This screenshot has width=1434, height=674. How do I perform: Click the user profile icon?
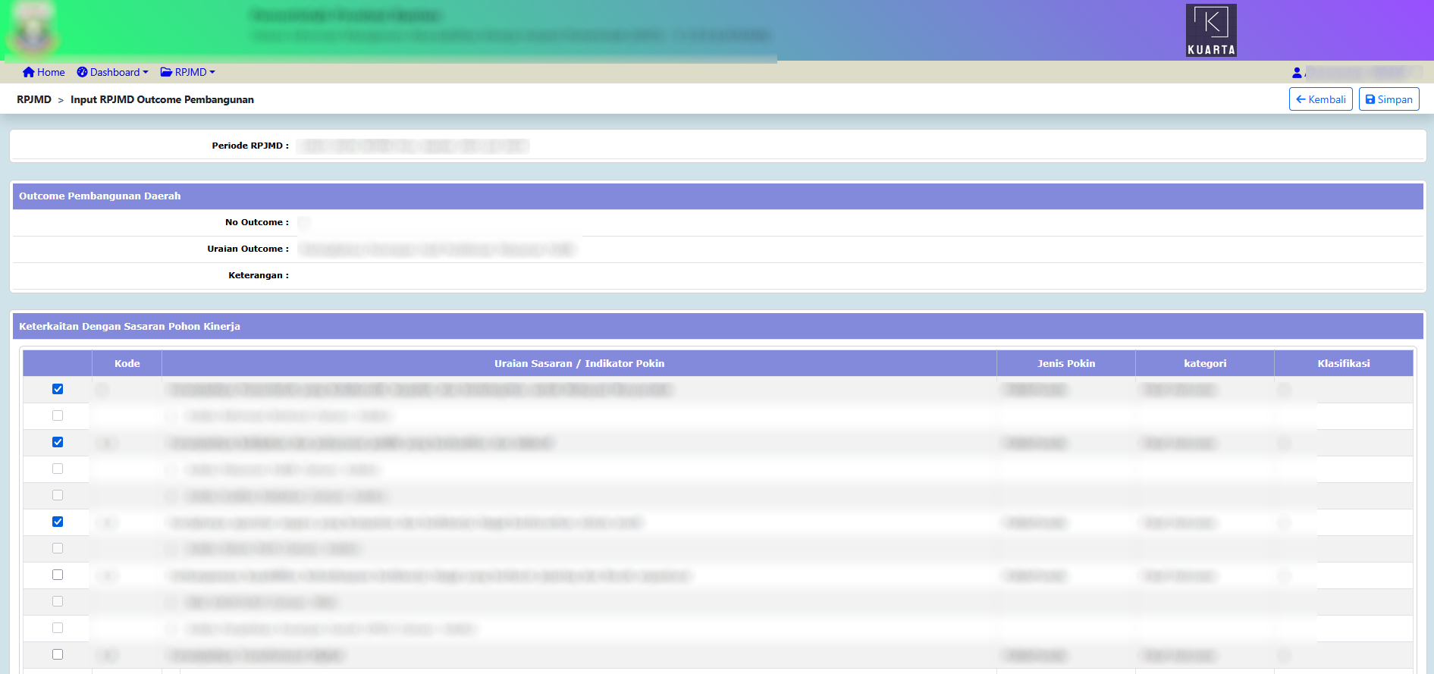1297,73
